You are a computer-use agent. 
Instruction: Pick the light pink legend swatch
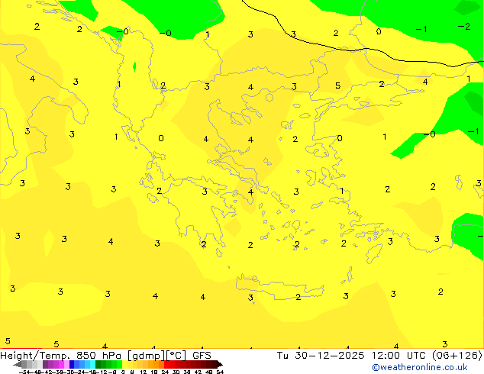click(x=66, y=364)
